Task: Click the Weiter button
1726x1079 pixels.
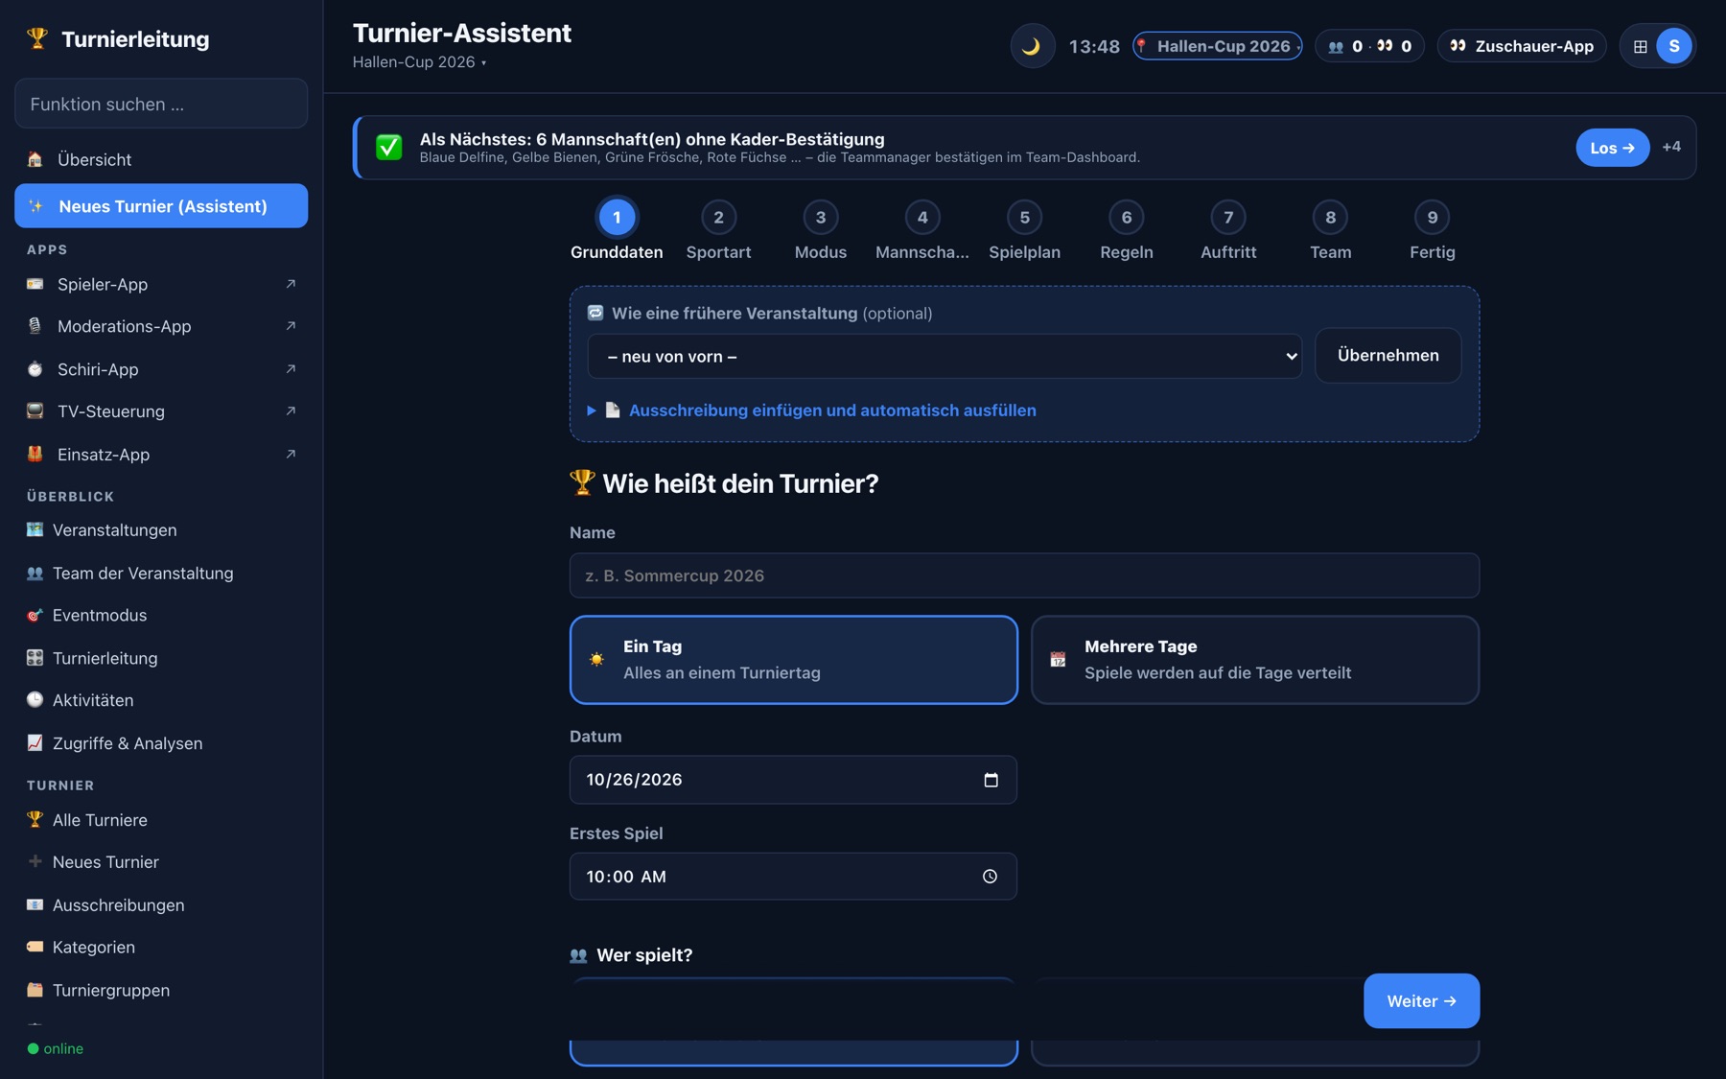Action: pyautogui.click(x=1421, y=1001)
